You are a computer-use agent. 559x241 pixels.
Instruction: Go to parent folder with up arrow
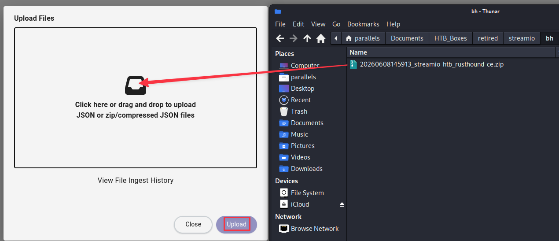click(x=307, y=38)
